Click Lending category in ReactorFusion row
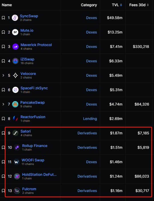 tap(90, 119)
